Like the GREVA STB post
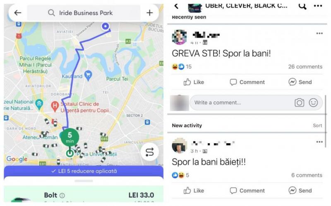 click(x=194, y=82)
